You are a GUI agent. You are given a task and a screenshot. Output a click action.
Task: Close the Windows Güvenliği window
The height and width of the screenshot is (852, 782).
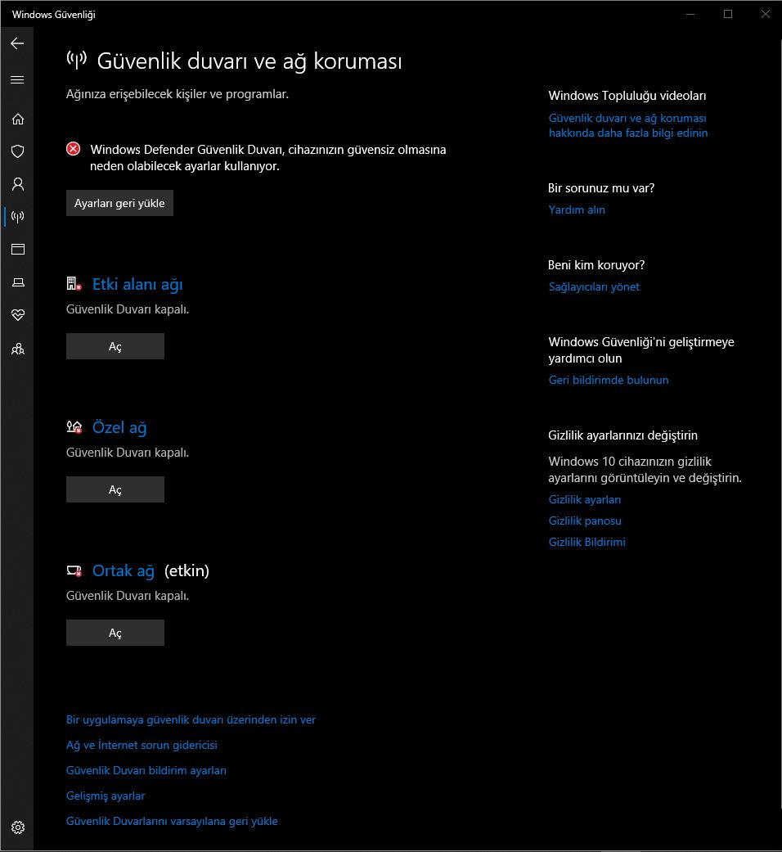pyautogui.click(x=765, y=14)
